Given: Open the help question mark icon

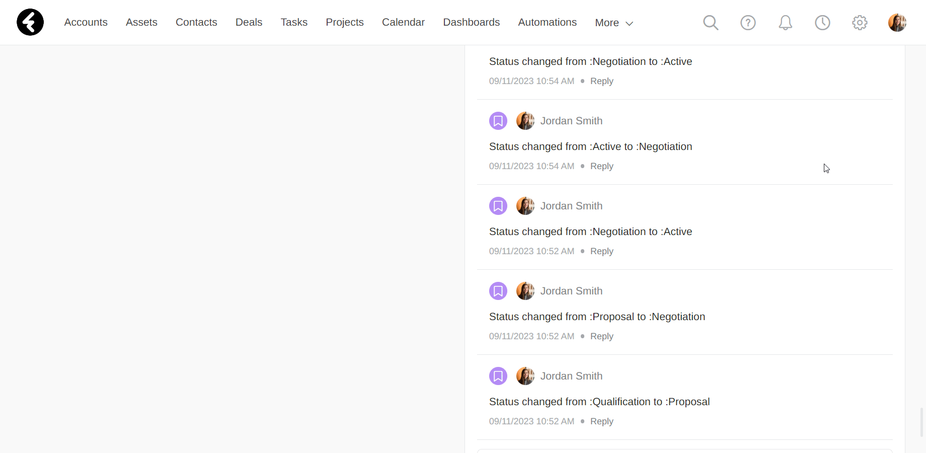Looking at the screenshot, I should click(748, 23).
